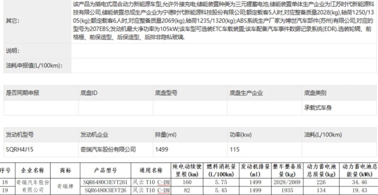Select the 商标 header cell
Viewport: 378px width, 195px height.
tap(65, 171)
